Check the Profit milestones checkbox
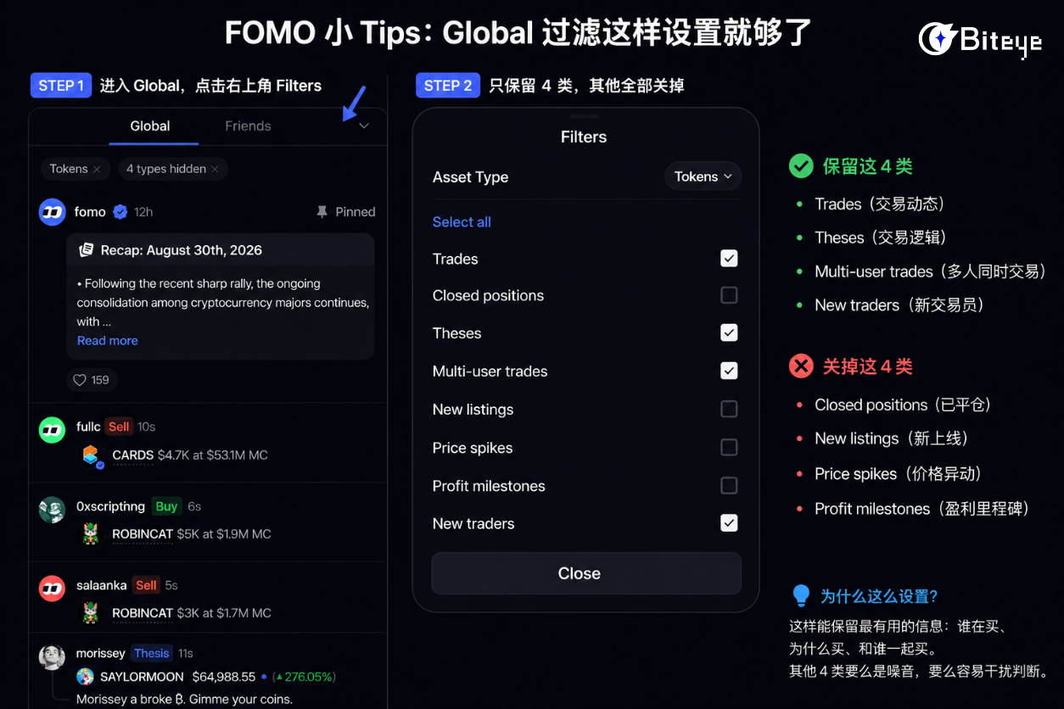 (729, 485)
